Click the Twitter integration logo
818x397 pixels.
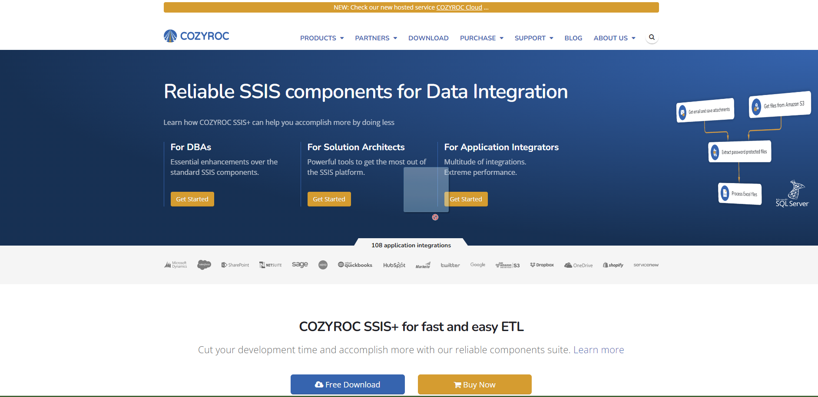click(450, 265)
